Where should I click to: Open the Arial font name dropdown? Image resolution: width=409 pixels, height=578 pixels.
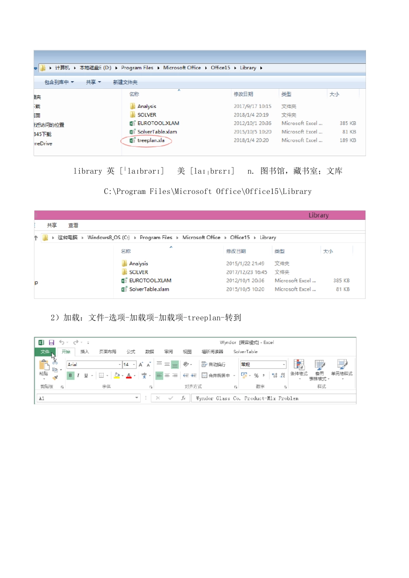120,364
